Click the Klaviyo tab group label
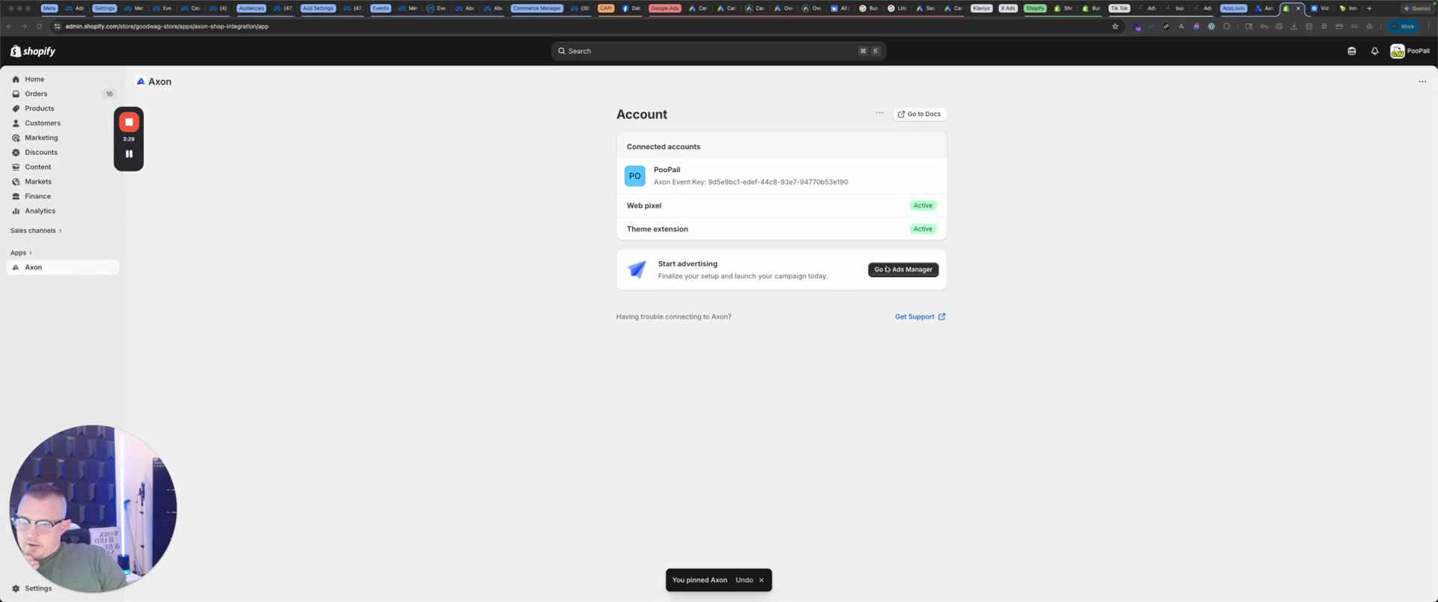The height and width of the screenshot is (602, 1438). [x=981, y=8]
